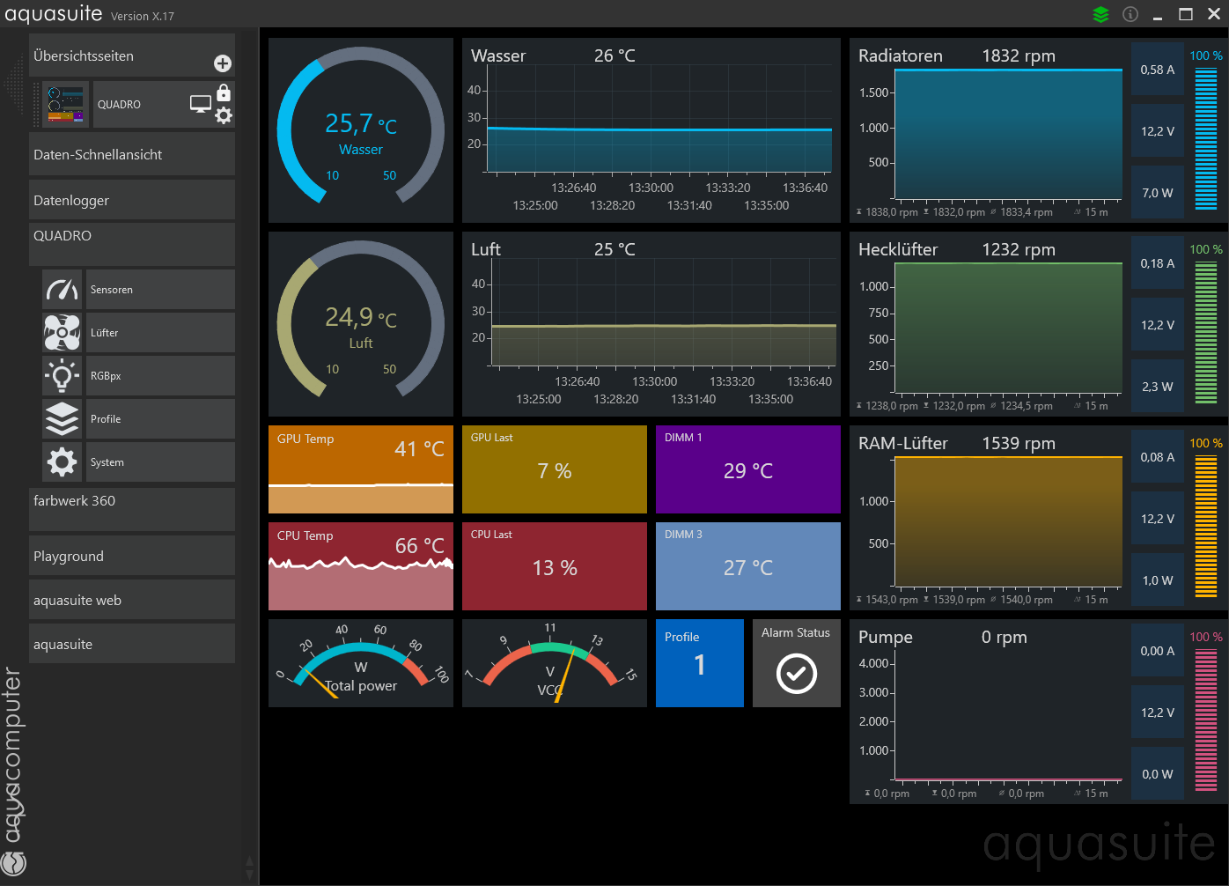
Task: Click the Hecklüfter 2,3 W value
Action: pos(1158,387)
